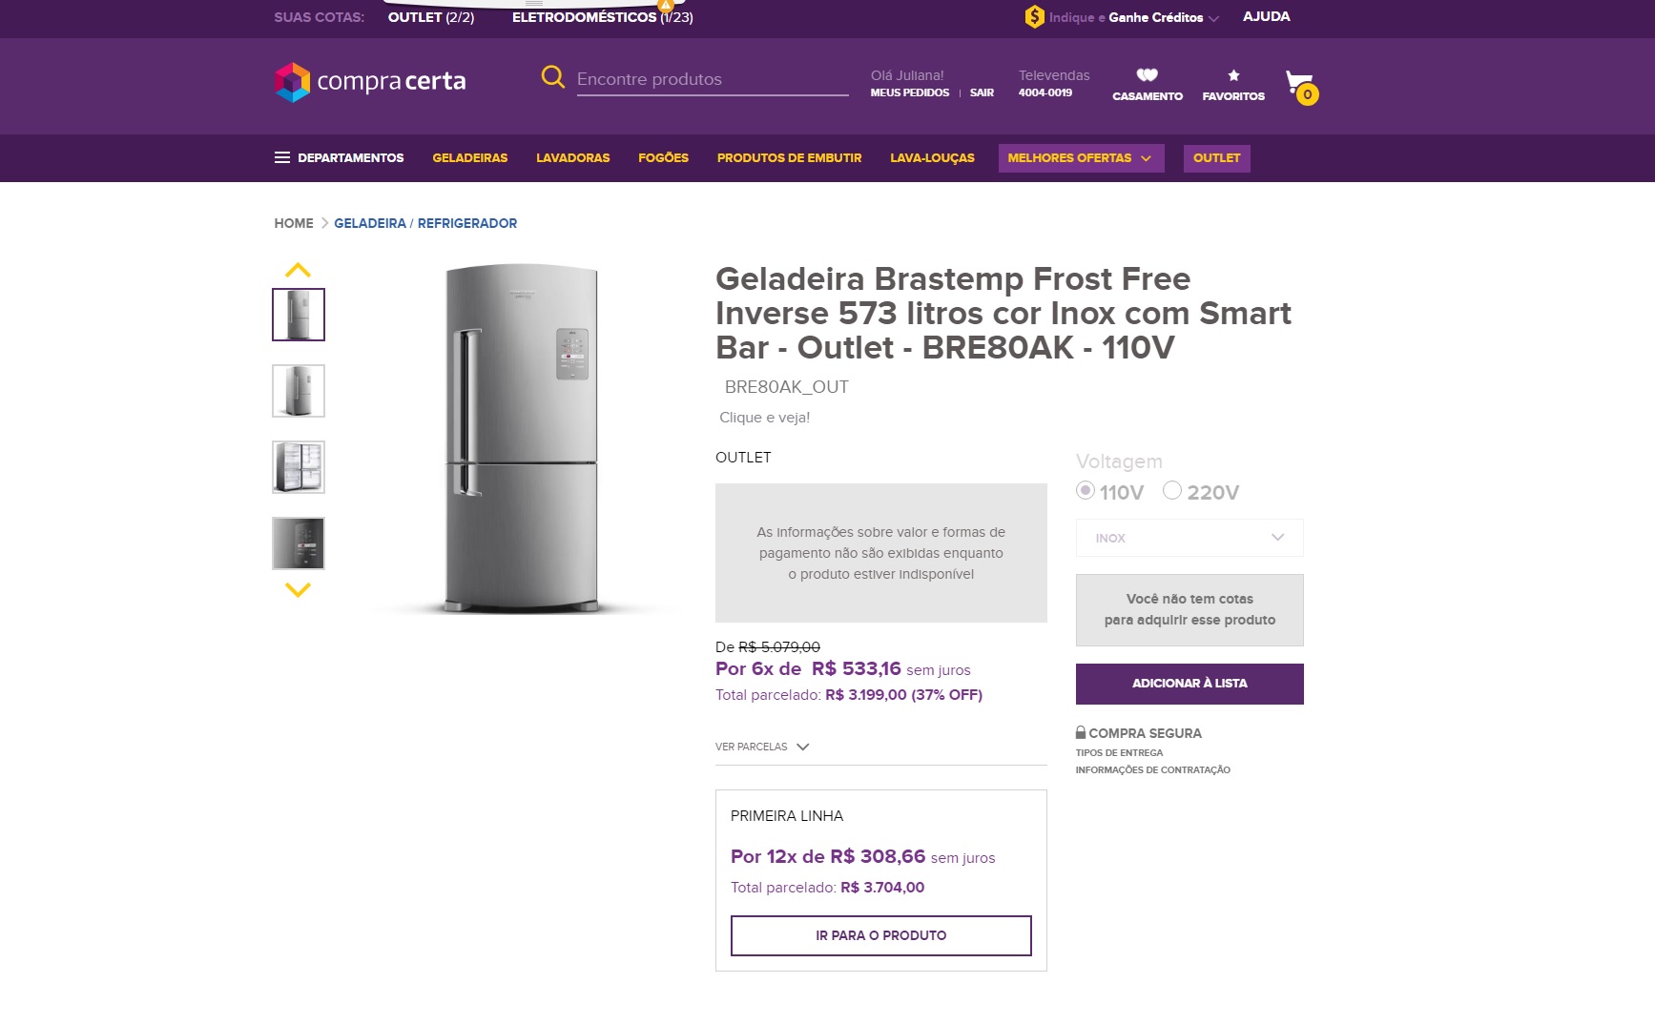This screenshot has width=1655, height=1024.
Task: Select the open-fridge interior thumbnail
Action: tap(299, 467)
